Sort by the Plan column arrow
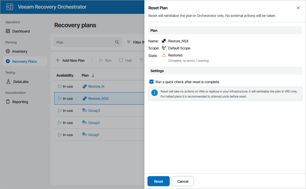Image resolution: width=306 pixels, height=189 pixels. (x=93, y=75)
